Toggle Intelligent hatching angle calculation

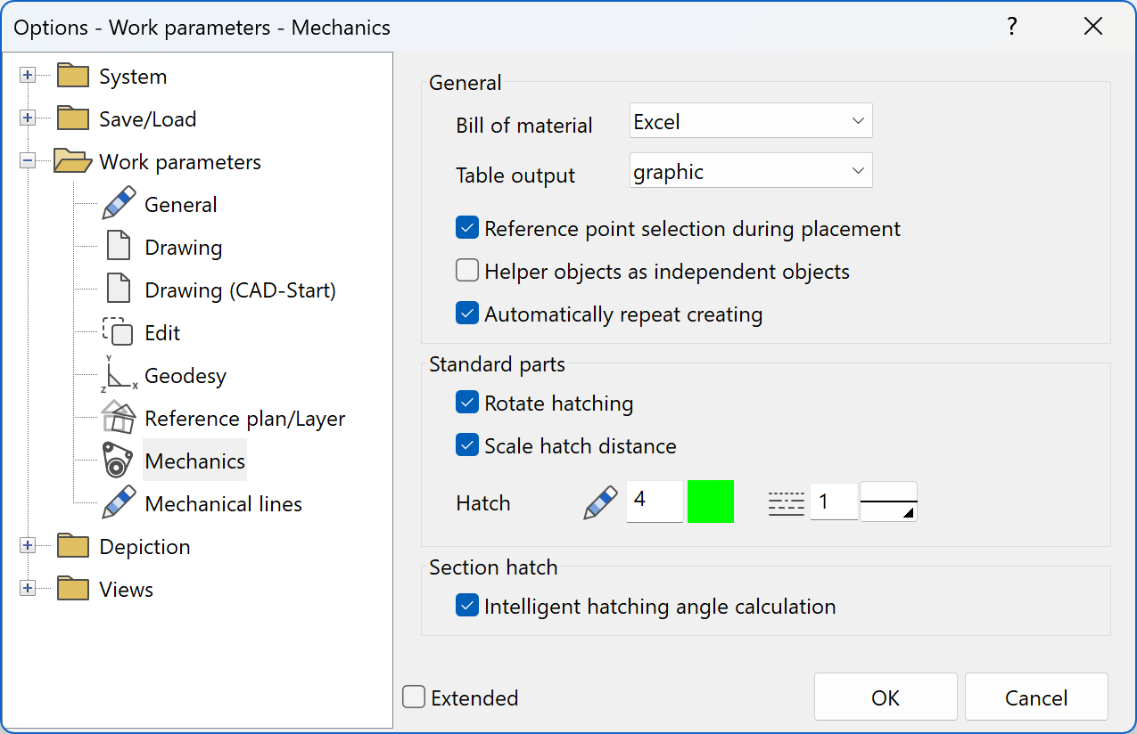pos(466,605)
